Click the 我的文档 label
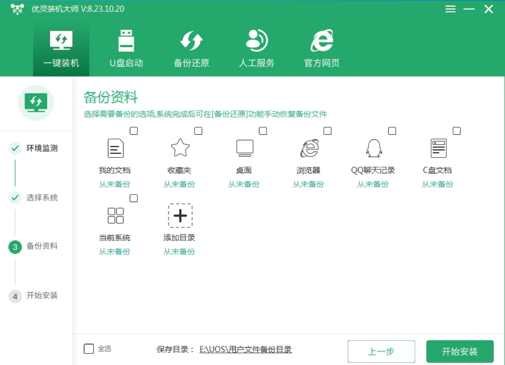The height and width of the screenshot is (365, 505). [114, 170]
